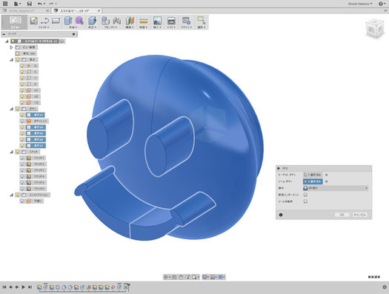
Task: Open the Viewports layout icon
Action: pyautogui.click(x=221, y=277)
